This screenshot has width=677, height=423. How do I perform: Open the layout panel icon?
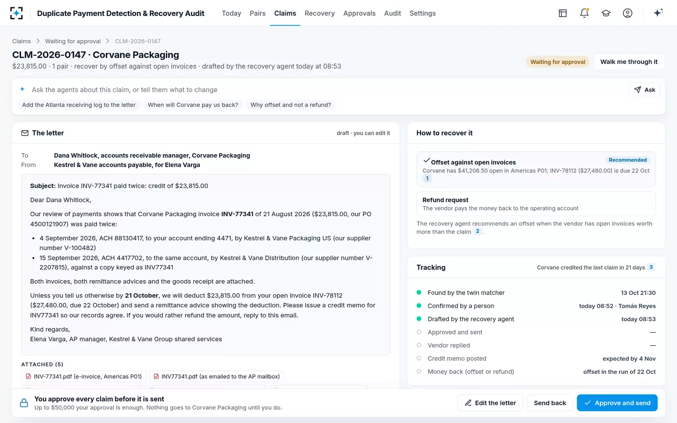point(563,13)
